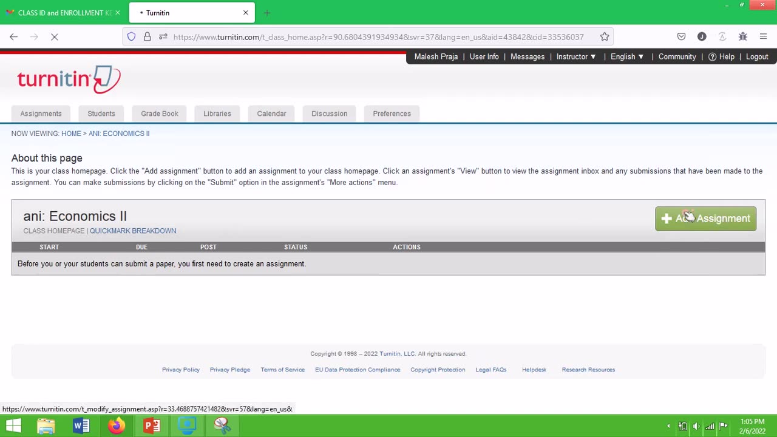Open Copyright Protection footer link
The image size is (777, 437).
pyautogui.click(x=438, y=370)
